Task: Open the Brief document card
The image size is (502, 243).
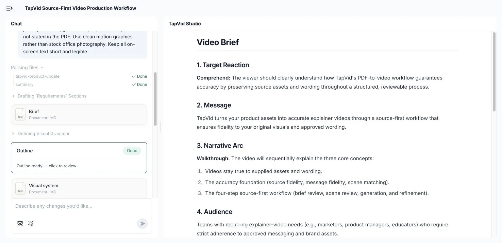Action: pyautogui.click(x=79, y=114)
